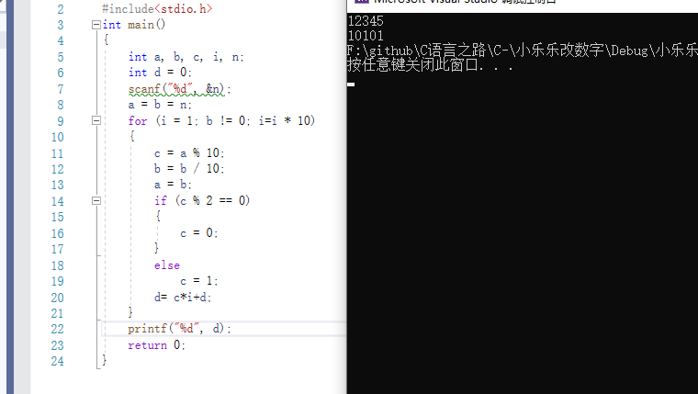Click the 'c = 0;' assignment
This screenshot has width=698, height=394.
(199, 233)
